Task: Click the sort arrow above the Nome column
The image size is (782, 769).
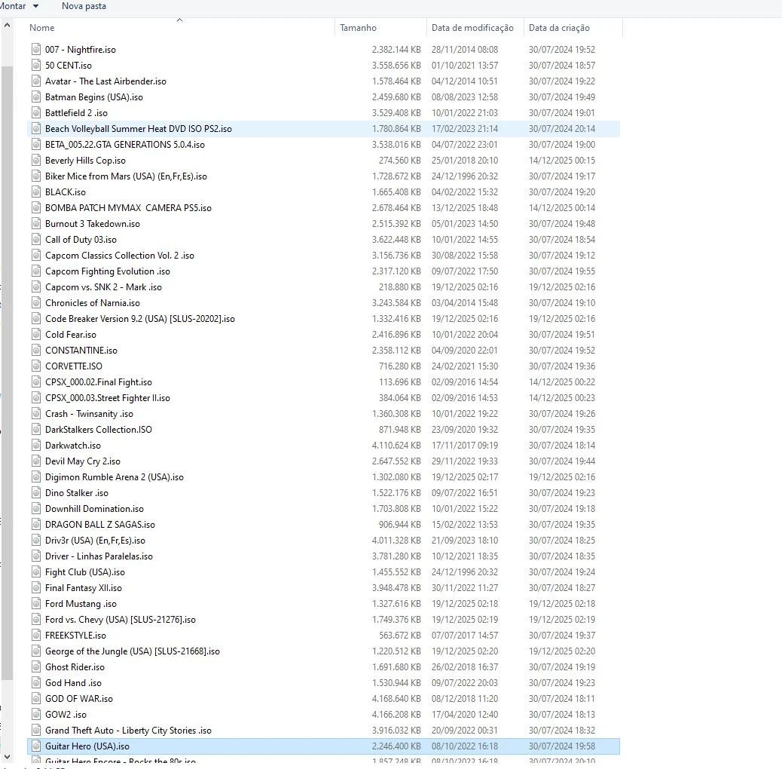Action: (x=180, y=20)
